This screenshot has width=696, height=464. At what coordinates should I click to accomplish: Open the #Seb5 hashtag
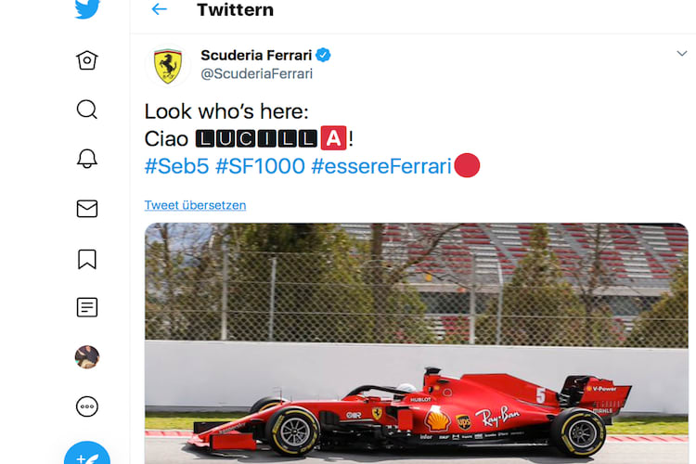coord(176,167)
